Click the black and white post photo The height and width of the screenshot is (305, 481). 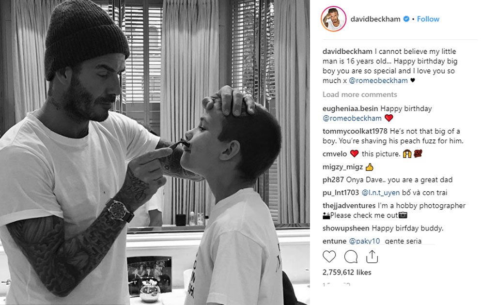pyautogui.click(x=155, y=152)
